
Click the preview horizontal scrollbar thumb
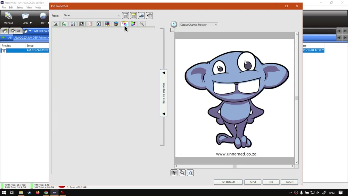(234, 166)
